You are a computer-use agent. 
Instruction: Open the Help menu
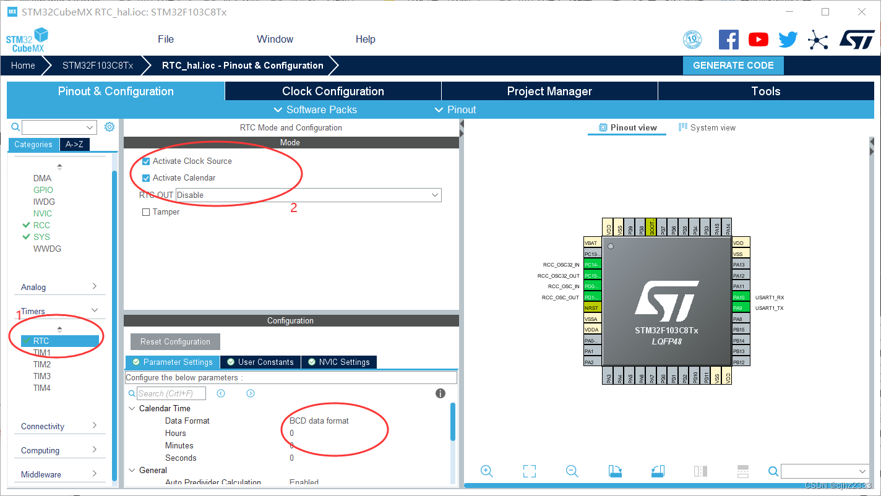tap(366, 39)
